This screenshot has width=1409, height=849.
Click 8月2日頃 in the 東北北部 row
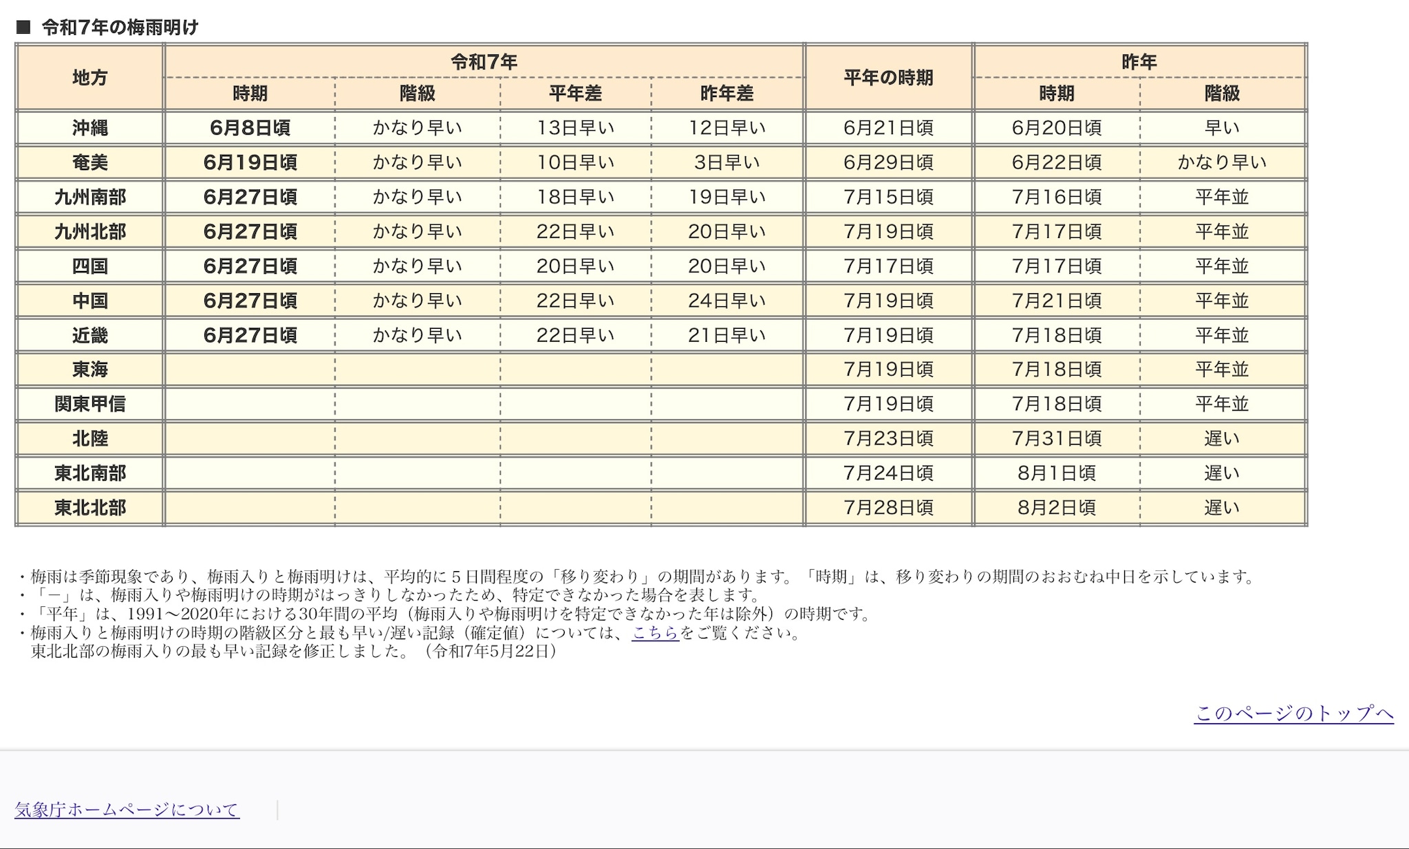tap(1056, 508)
